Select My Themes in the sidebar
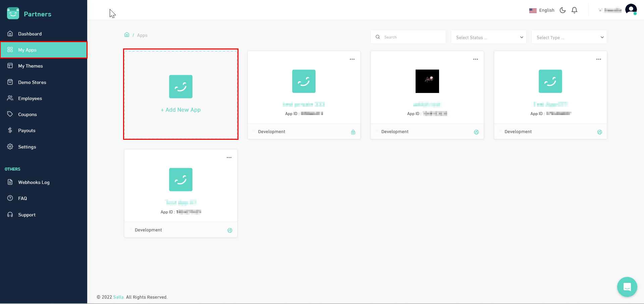This screenshot has width=644, height=304. click(x=31, y=66)
